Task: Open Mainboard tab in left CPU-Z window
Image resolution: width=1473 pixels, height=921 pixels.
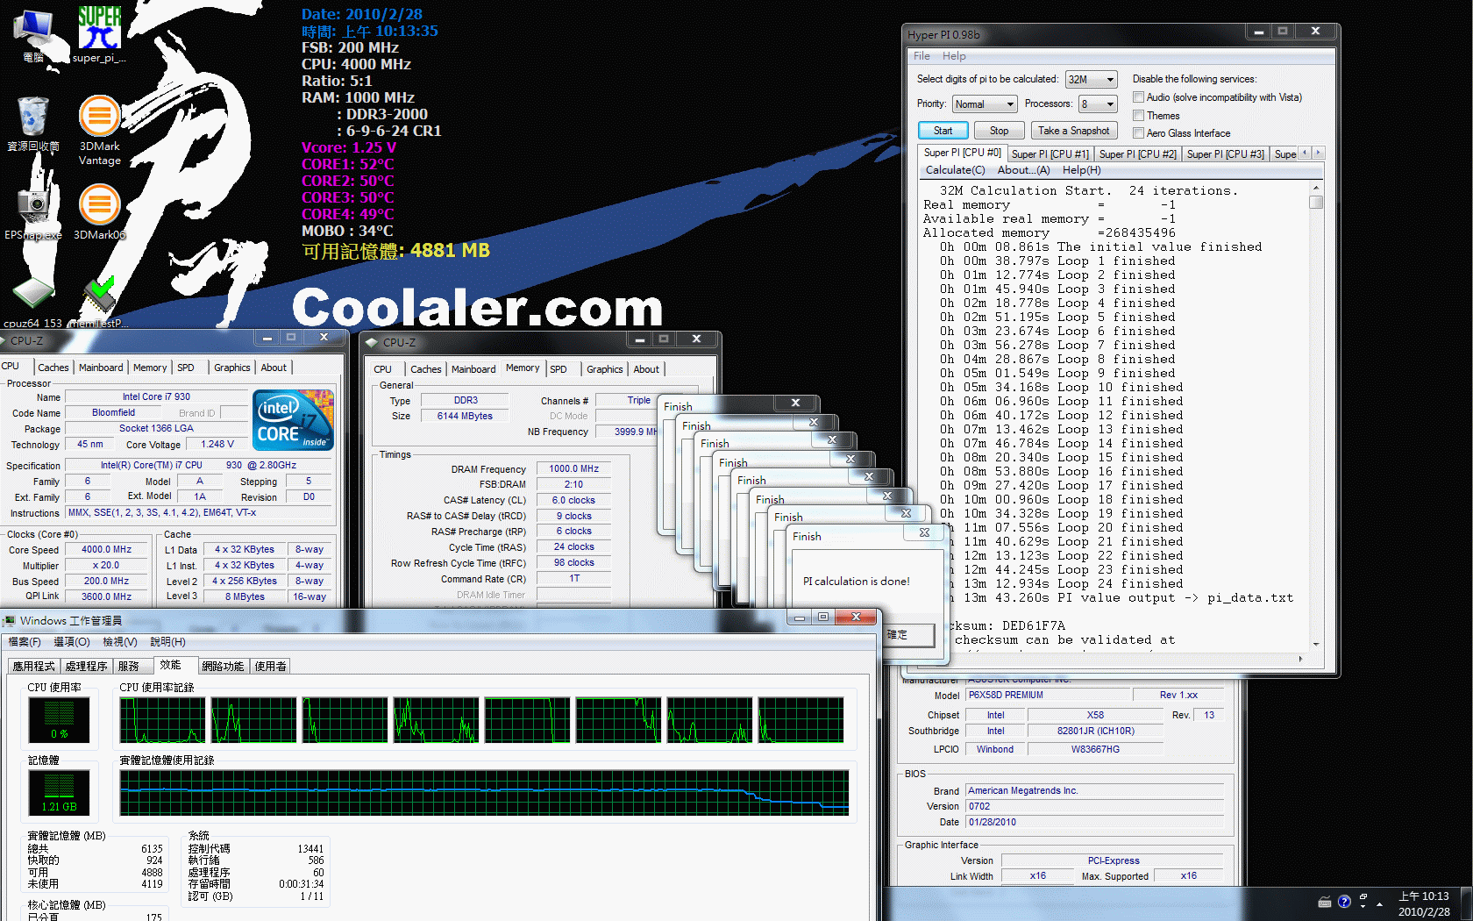Action: 101,368
